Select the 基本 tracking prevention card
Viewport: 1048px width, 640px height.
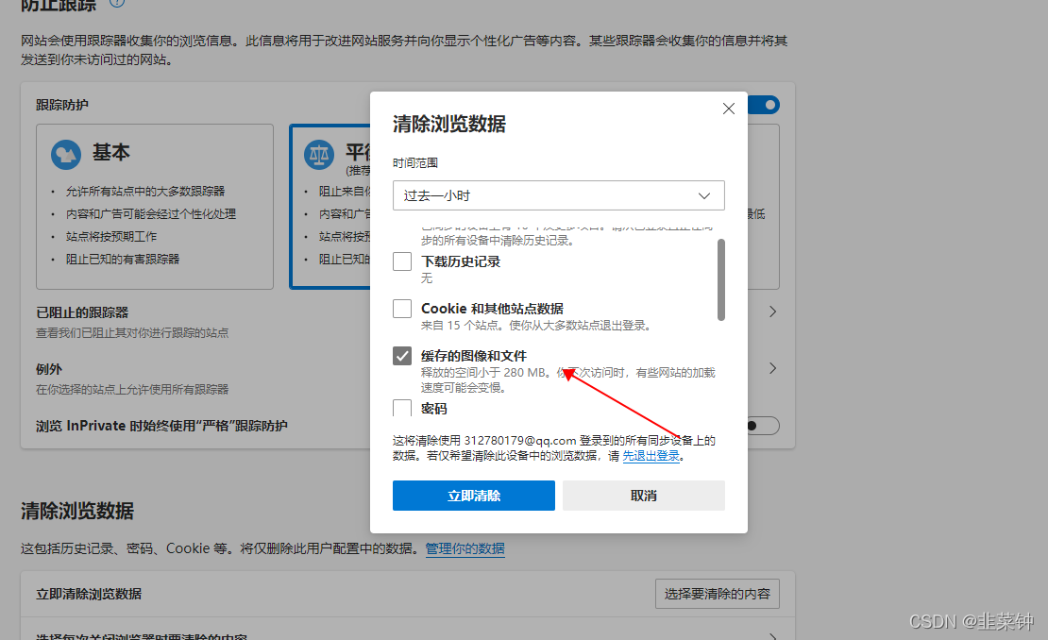tap(154, 208)
